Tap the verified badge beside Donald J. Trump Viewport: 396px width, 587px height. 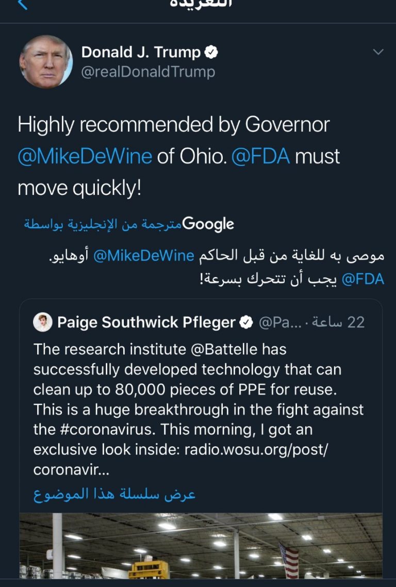pos(211,52)
